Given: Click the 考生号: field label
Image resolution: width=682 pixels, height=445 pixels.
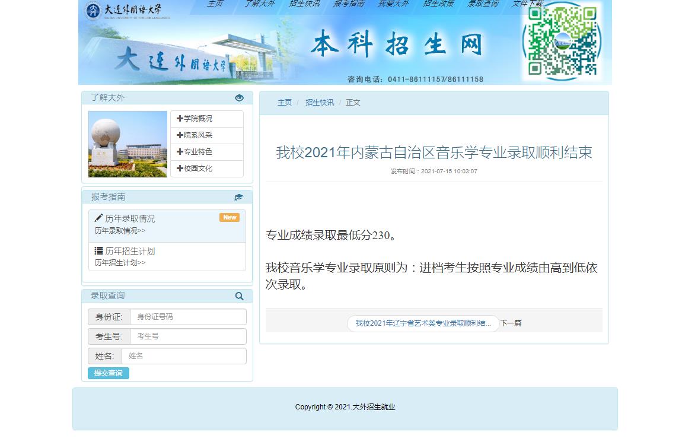Looking at the screenshot, I should point(109,336).
